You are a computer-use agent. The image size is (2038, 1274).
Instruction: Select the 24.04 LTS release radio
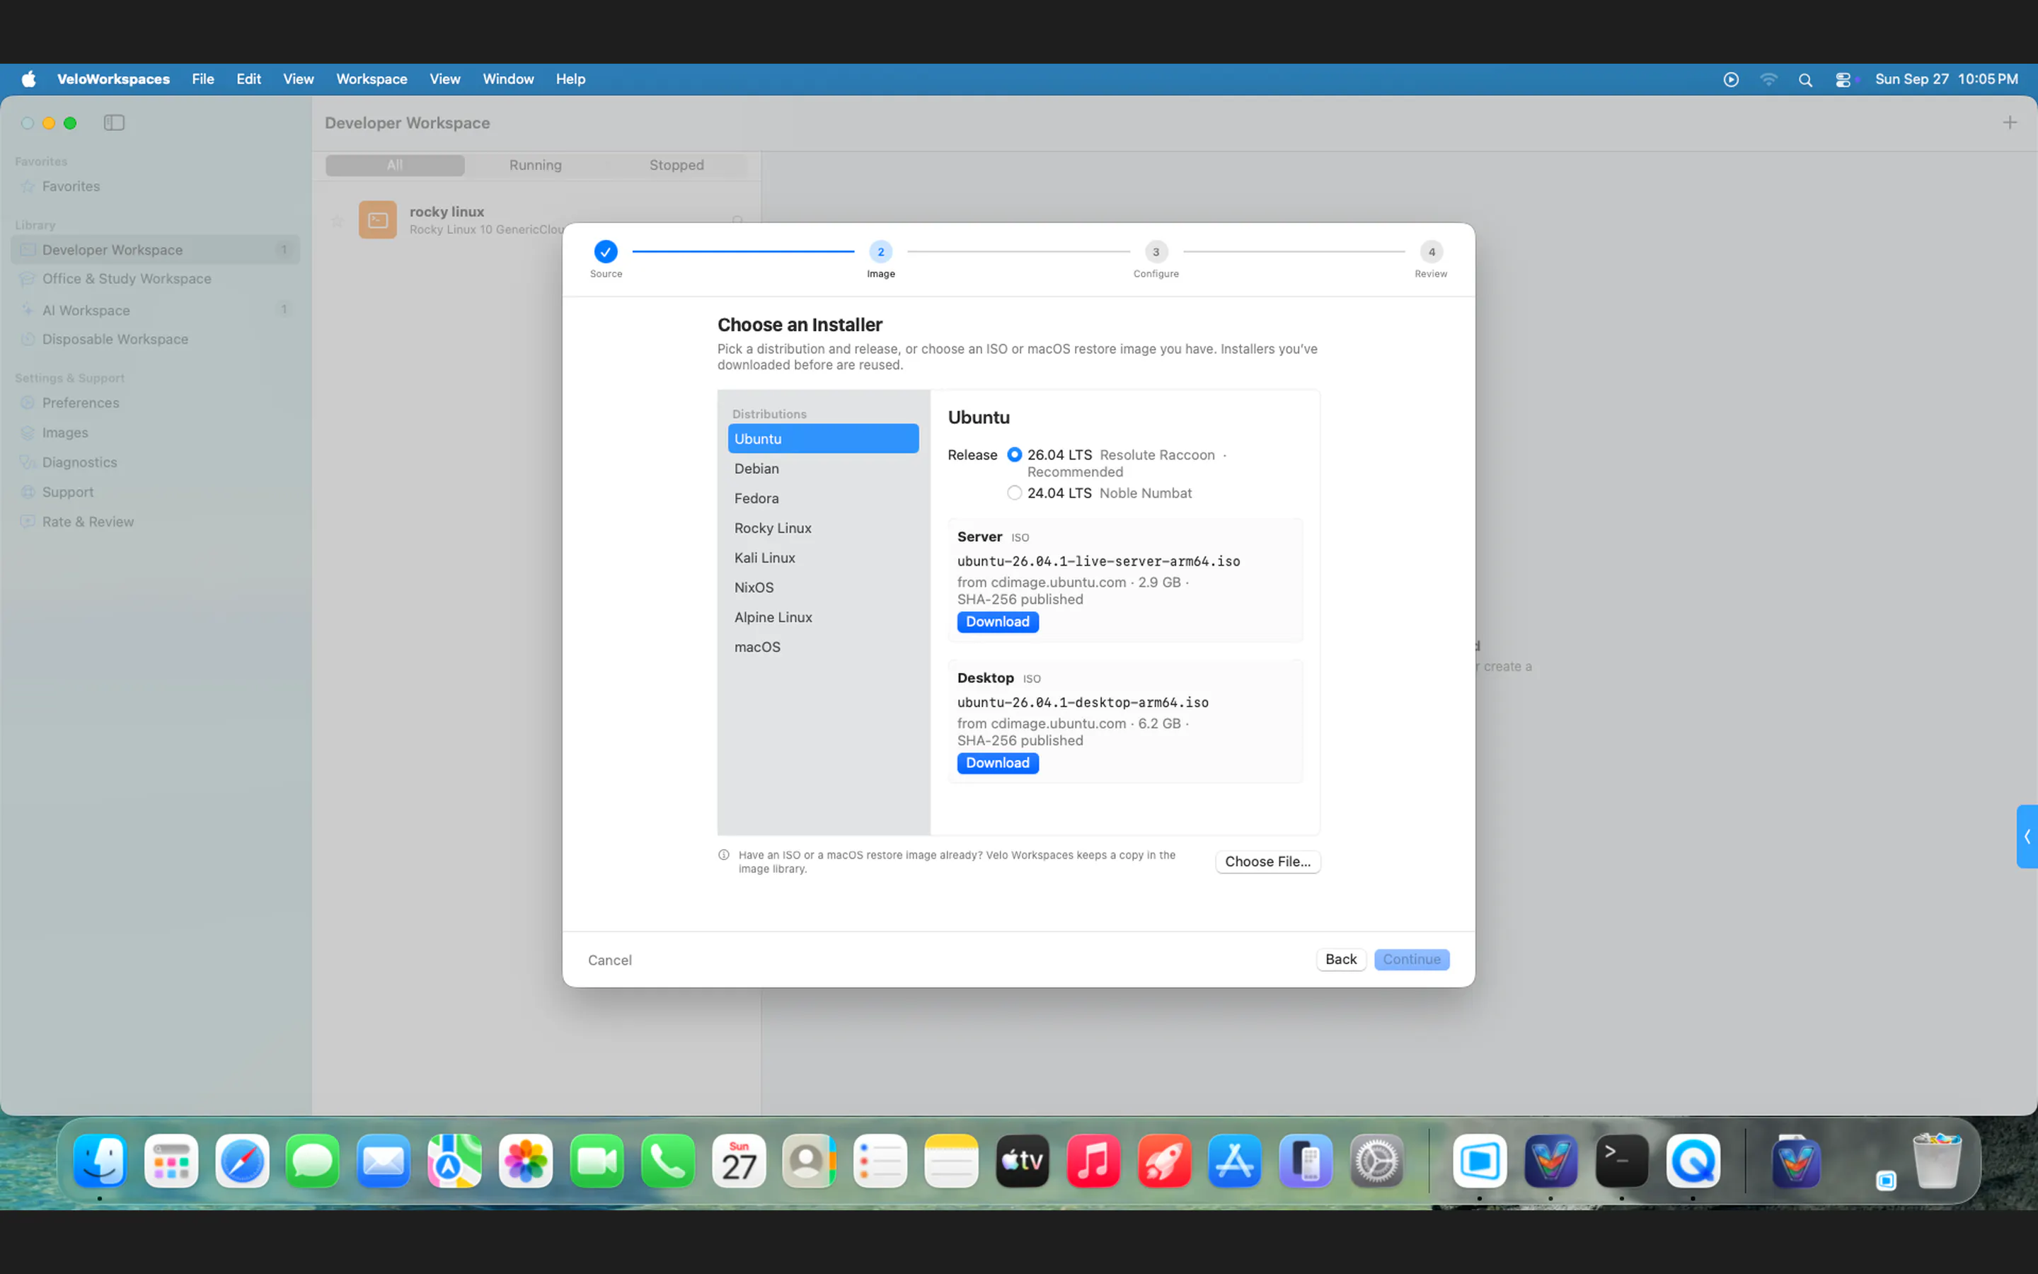[1014, 493]
